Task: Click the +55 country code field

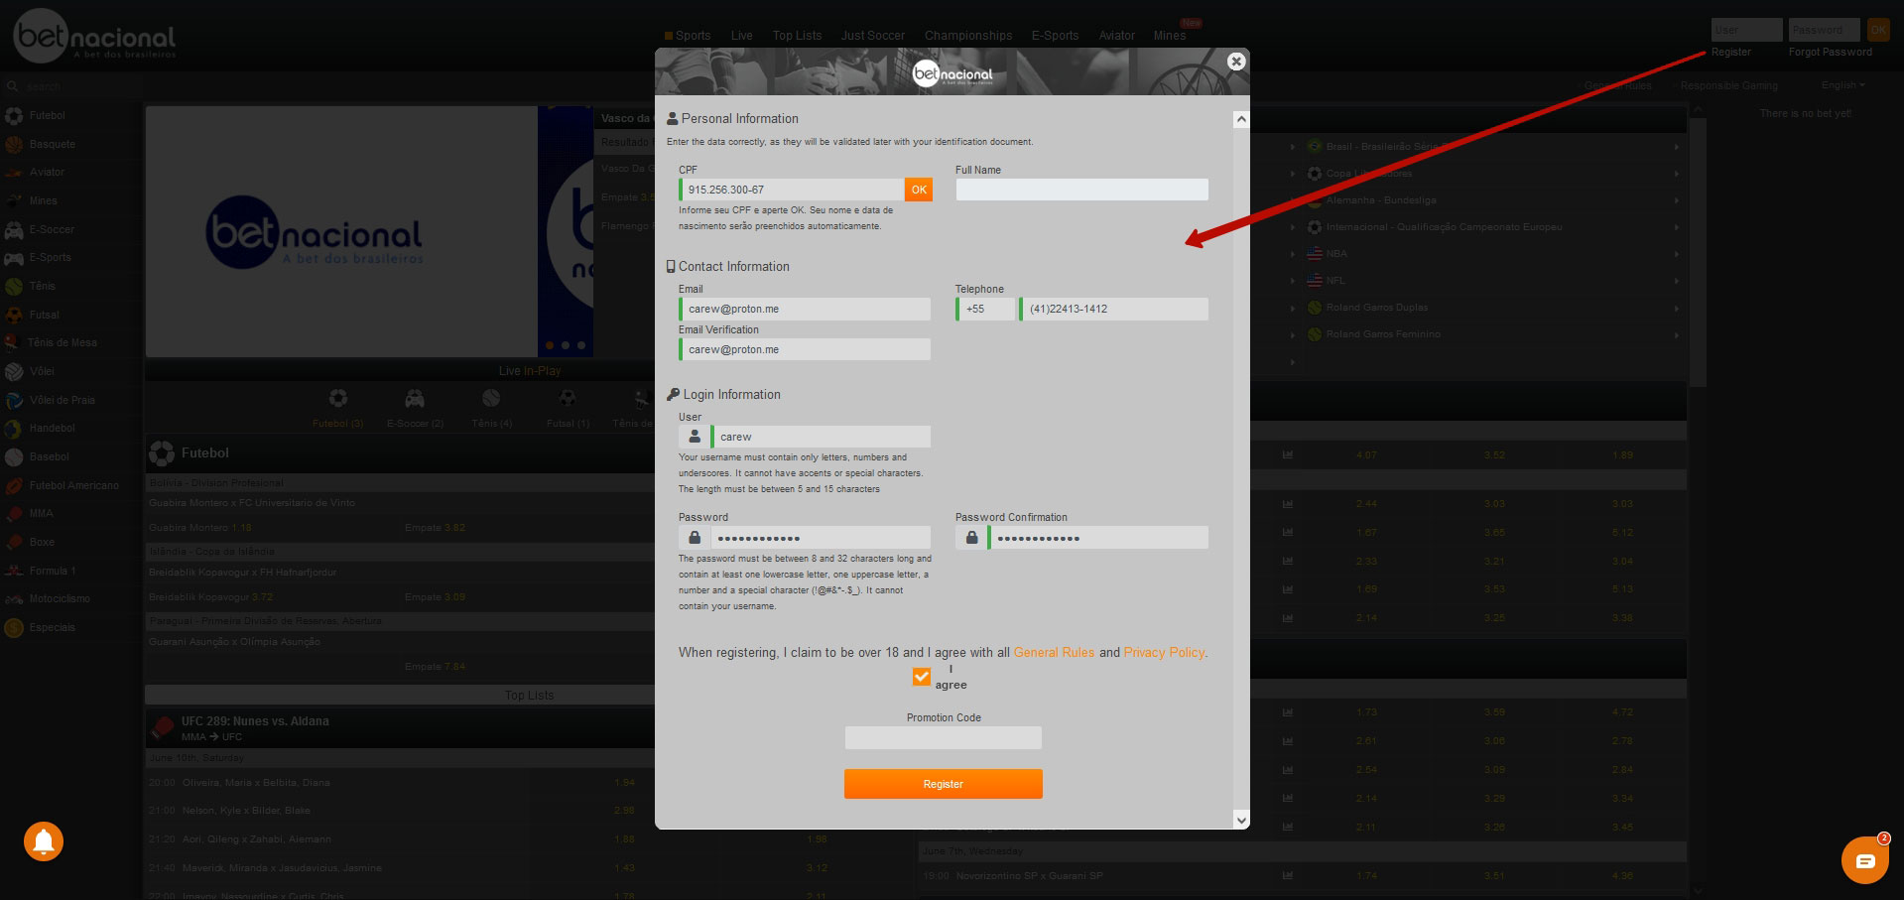Action: 985,309
